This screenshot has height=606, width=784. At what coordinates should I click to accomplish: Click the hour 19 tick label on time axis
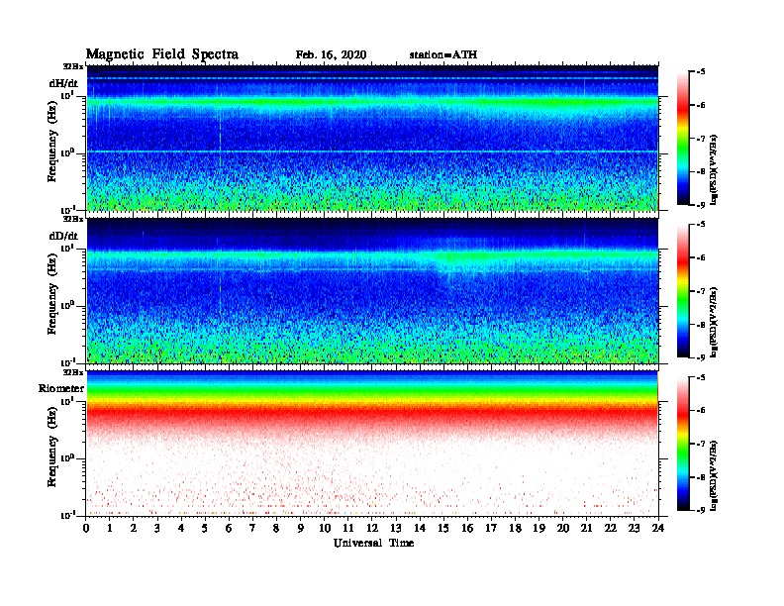tap(539, 528)
